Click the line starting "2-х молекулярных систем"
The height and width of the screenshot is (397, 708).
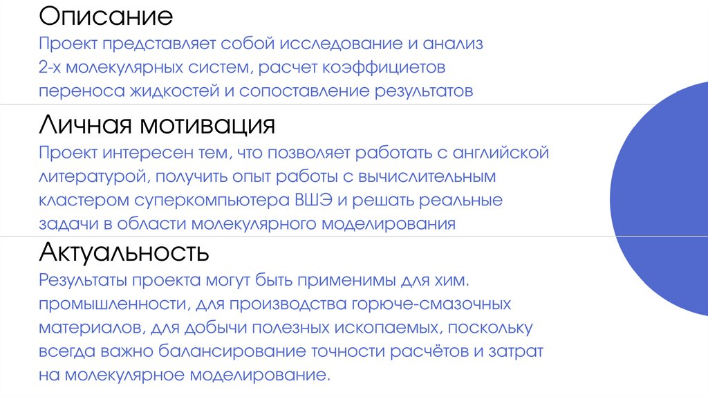point(243,68)
